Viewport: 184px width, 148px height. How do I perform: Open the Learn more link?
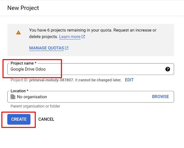70,37
